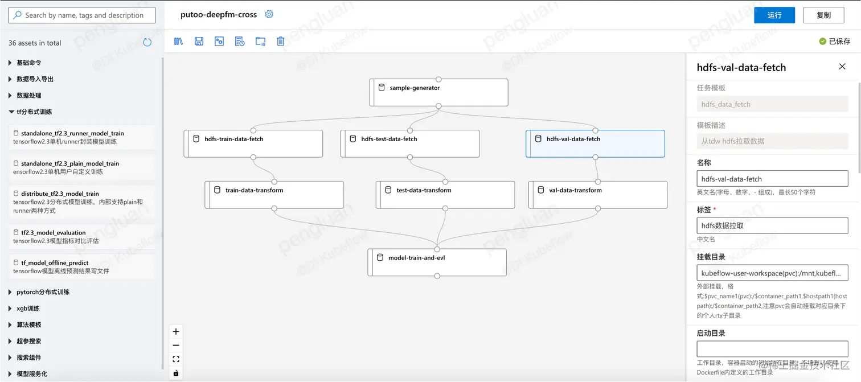This screenshot has height=382, width=861.
Task: Click the icon beside tf_model_offline_predict
Action: (x=16, y=262)
